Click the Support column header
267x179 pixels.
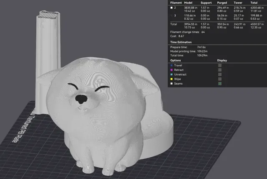point(206,3)
